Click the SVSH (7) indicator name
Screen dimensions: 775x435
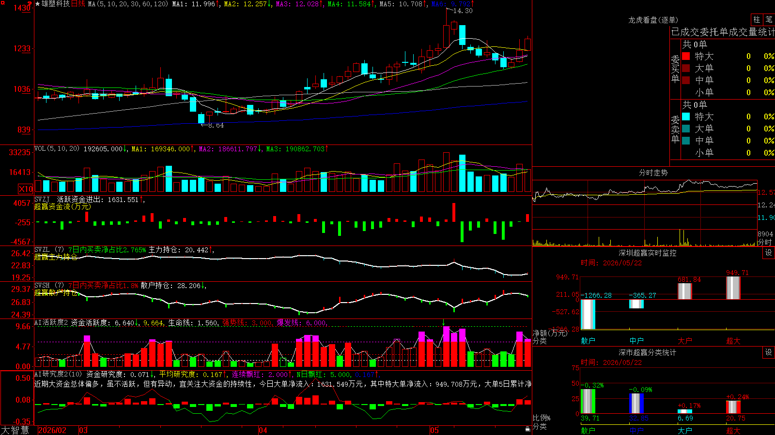click(x=49, y=286)
